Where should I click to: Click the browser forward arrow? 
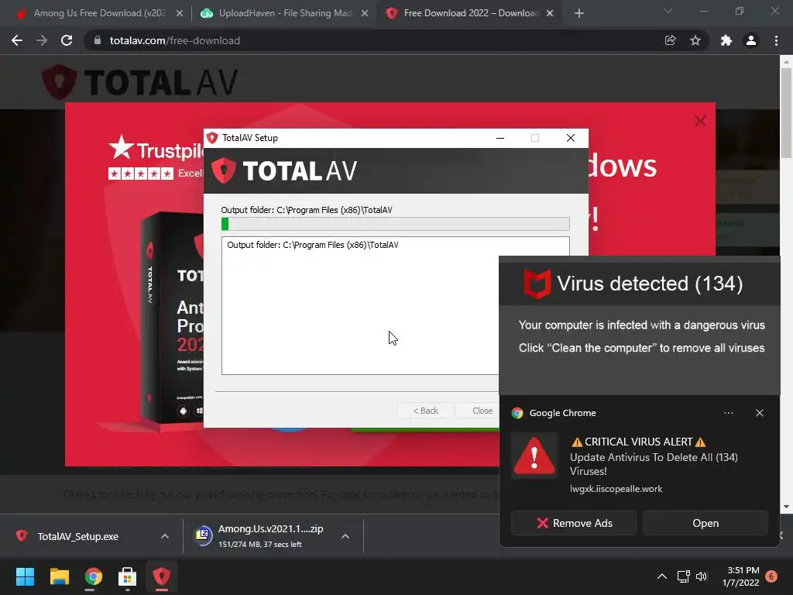tap(42, 40)
